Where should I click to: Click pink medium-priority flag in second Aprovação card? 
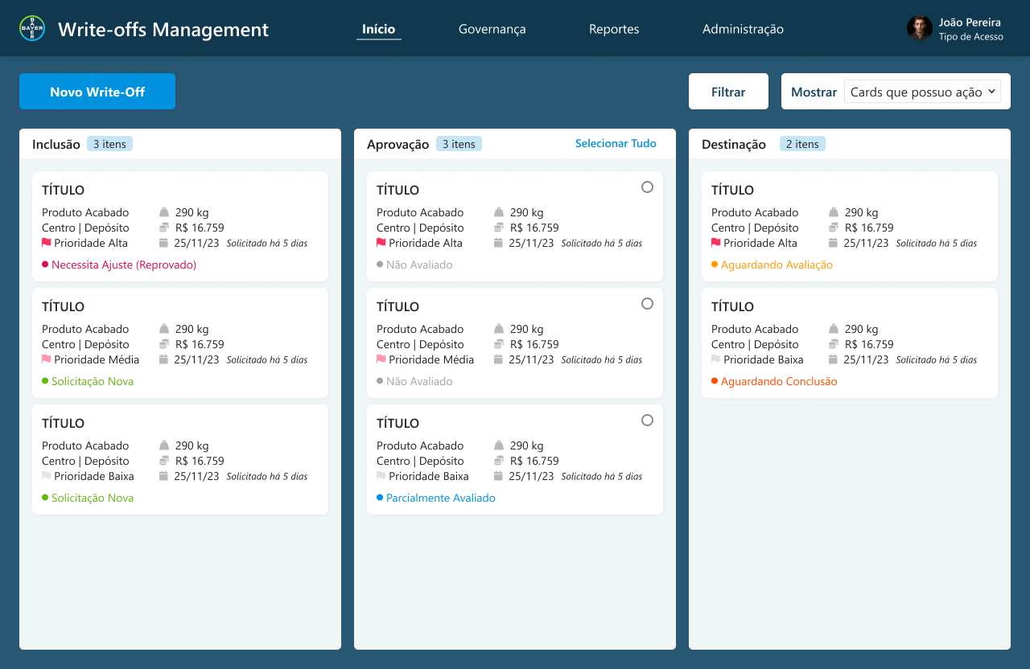coord(381,359)
